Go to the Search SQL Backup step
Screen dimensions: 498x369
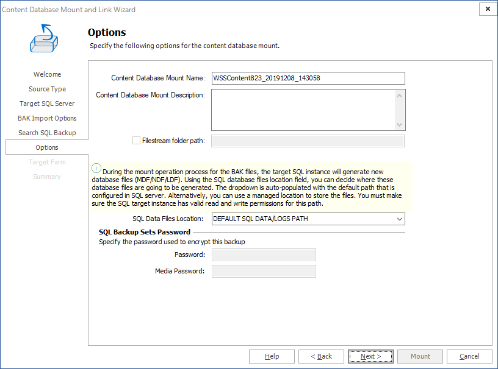[47, 133]
